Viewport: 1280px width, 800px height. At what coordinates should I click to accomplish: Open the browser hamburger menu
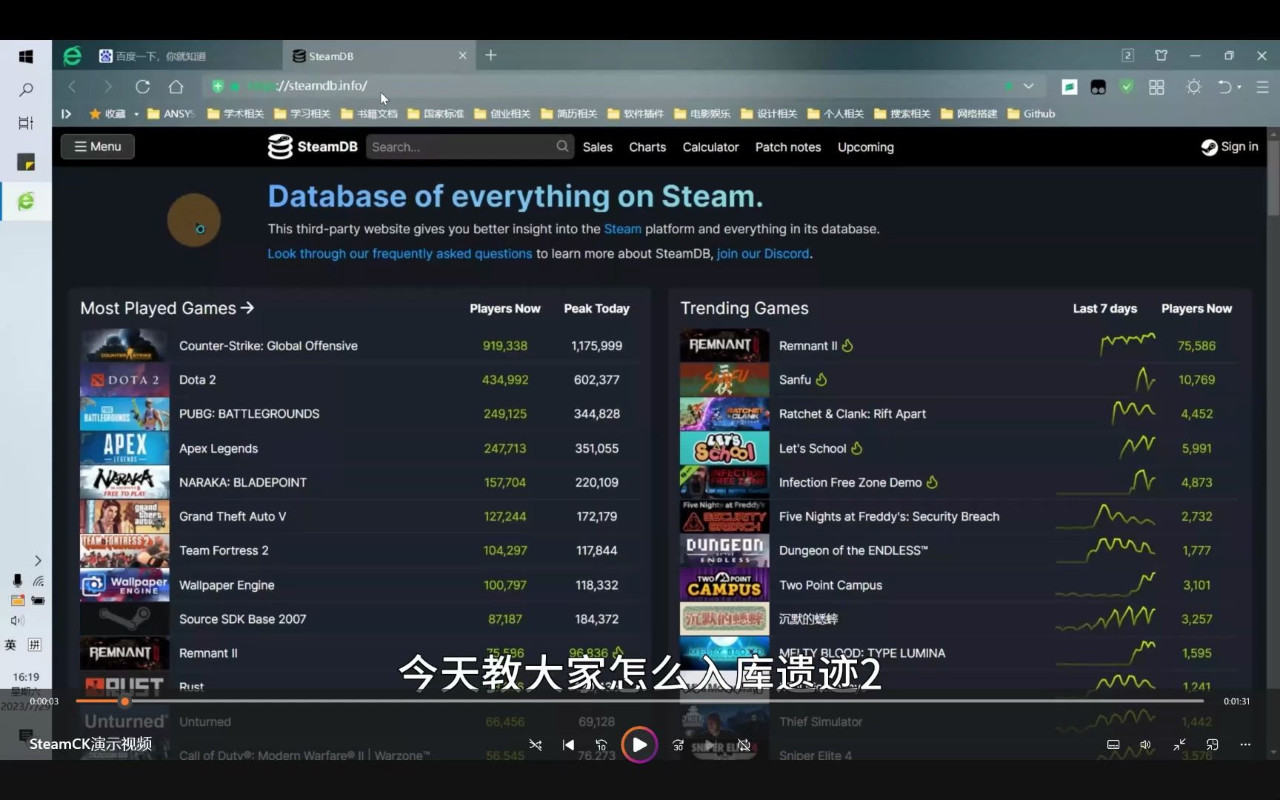tap(1263, 87)
